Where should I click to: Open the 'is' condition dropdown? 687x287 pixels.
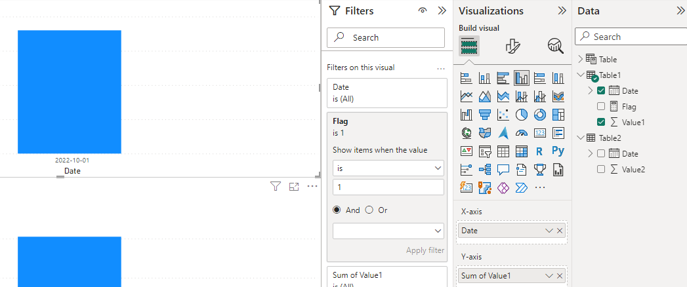pos(388,168)
